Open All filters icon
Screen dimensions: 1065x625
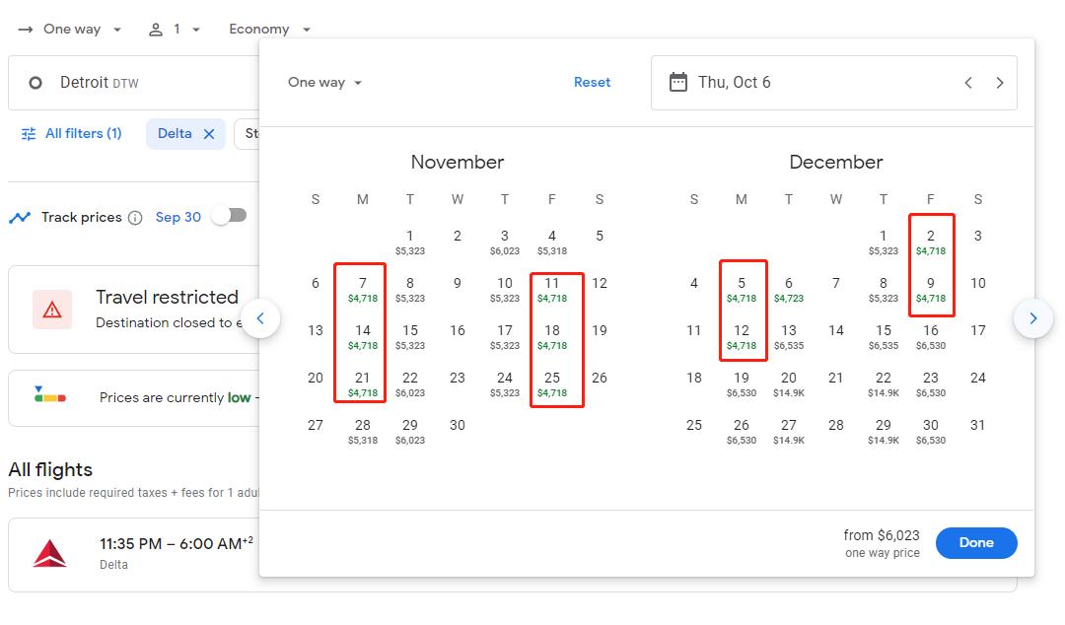pos(29,134)
